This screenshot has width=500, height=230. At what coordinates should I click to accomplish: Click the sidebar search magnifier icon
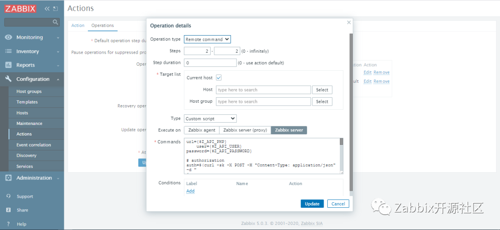pyautogui.click(x=56, y=22)
